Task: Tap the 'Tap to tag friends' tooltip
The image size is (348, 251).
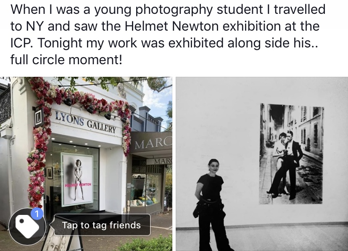Action: 101,225
